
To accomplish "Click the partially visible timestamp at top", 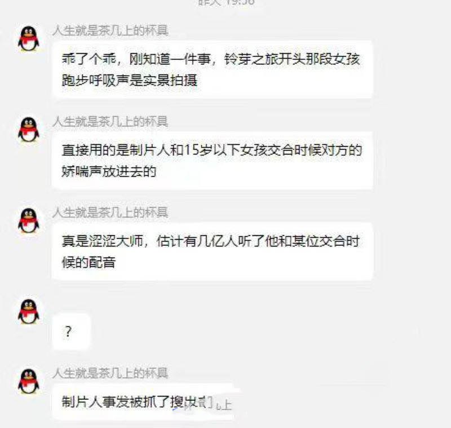I will coord(227,2).
